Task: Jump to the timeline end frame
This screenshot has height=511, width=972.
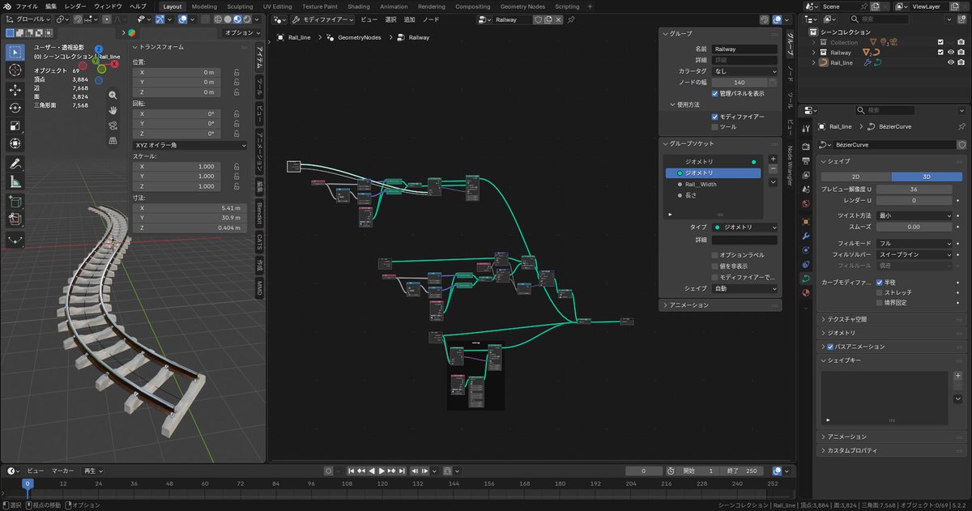Action: pyautogui.click(x=401, y=471)
